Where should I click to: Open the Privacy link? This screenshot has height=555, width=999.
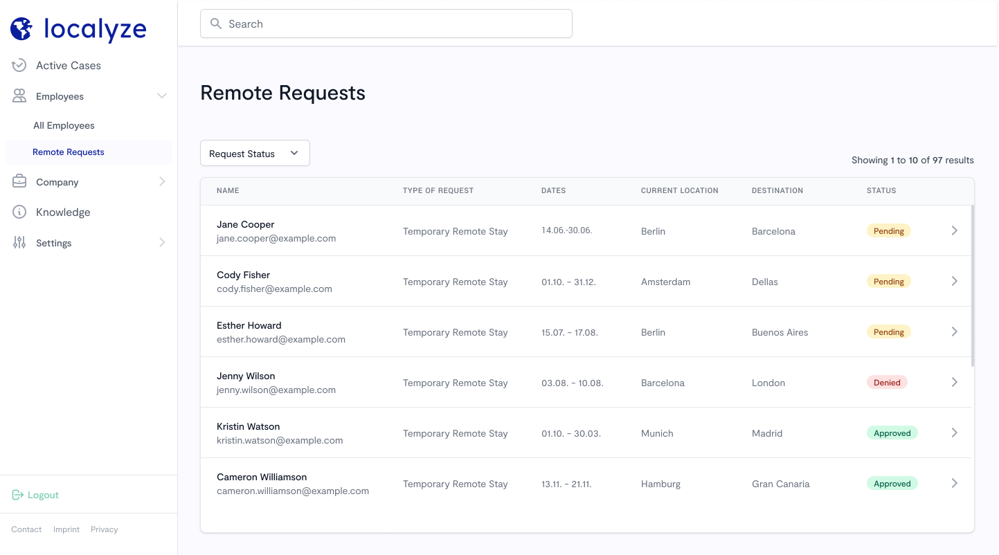point(104,529)
